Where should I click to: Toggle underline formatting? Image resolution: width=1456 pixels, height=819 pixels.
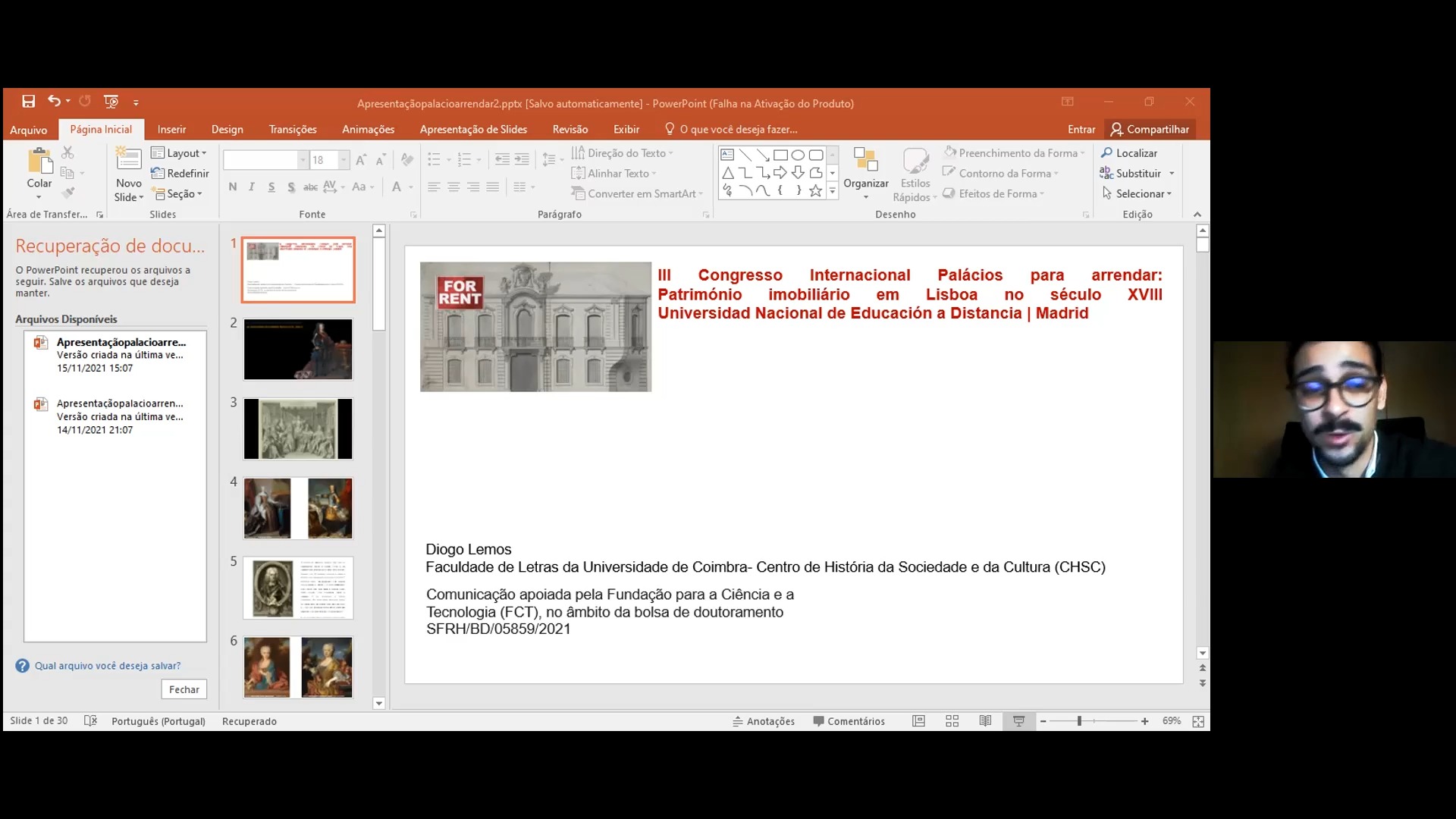tap(271, 187)
